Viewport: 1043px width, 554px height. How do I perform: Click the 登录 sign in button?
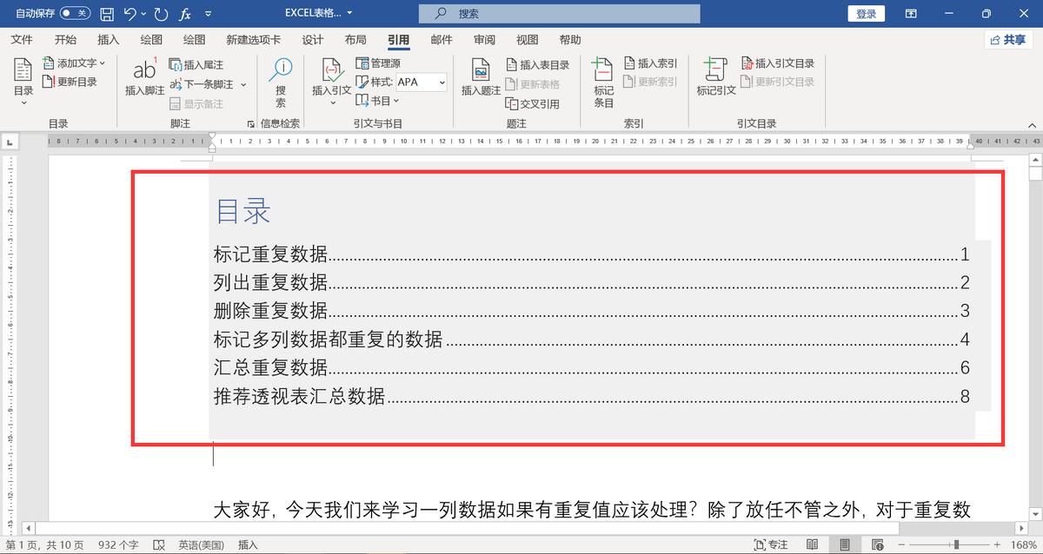[x=866, y=14]
